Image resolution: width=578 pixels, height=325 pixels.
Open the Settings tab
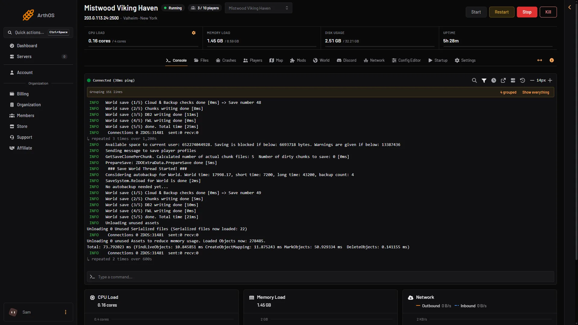tap(465, 60)
